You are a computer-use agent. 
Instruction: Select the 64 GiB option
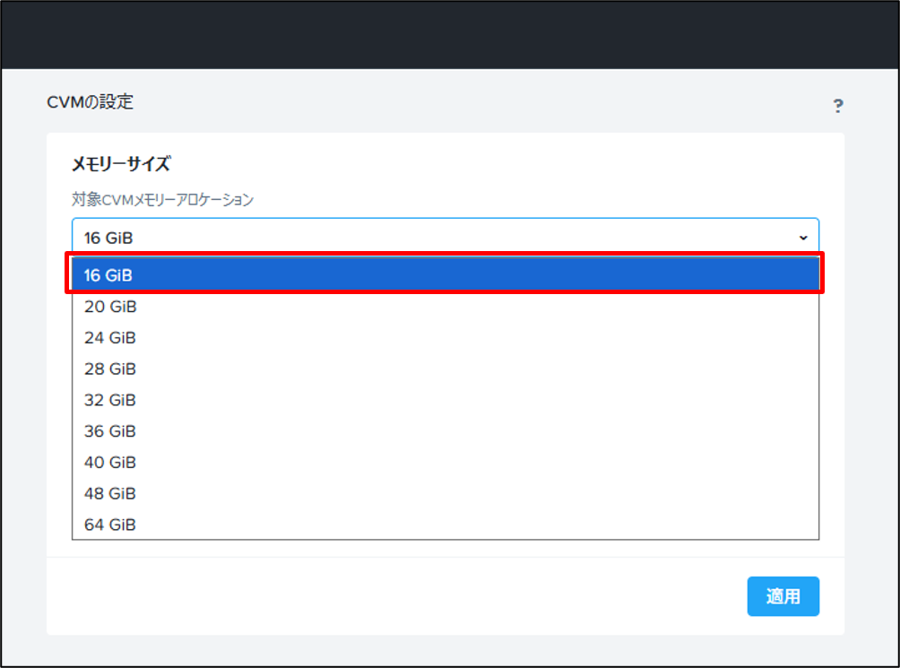[x=446, y=524]
